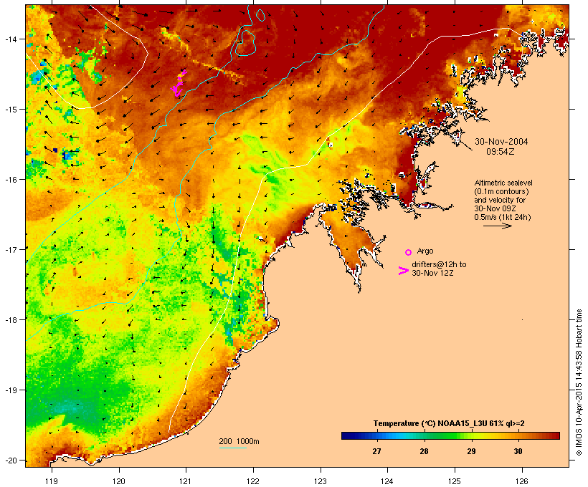Click the longitude axis label 119

click(x=52, y=481)
